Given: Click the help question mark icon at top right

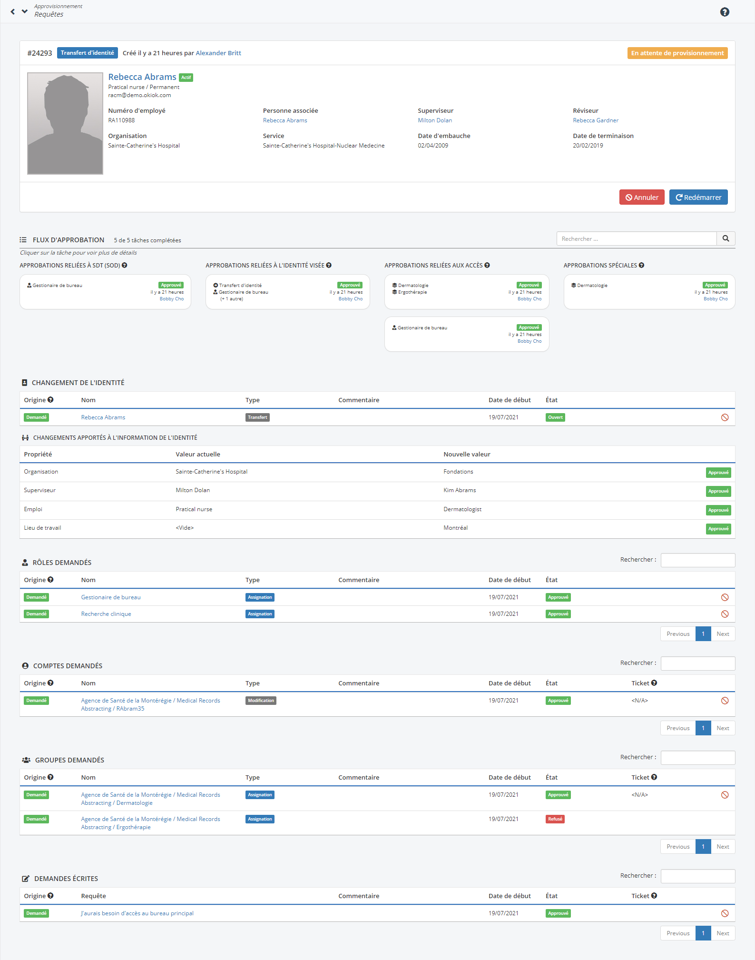Looking at the screenshot, I should point(724,12).
